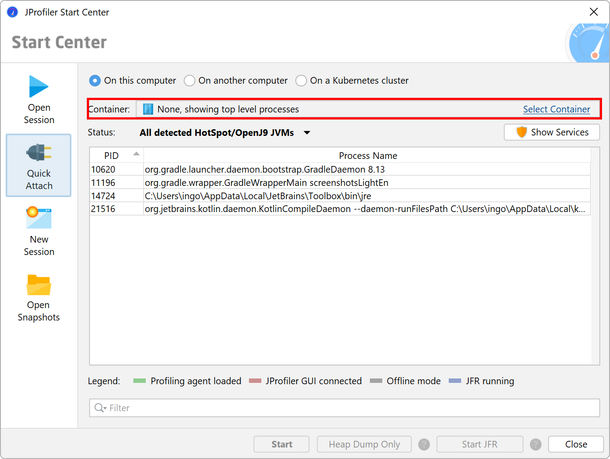Switch to the New Session tab
The width and height of the screenshot is (610, 459).
[x=39, y=231]
